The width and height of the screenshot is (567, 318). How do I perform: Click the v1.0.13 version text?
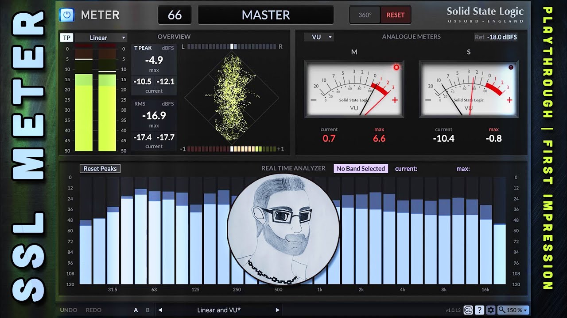coord(453,310)
